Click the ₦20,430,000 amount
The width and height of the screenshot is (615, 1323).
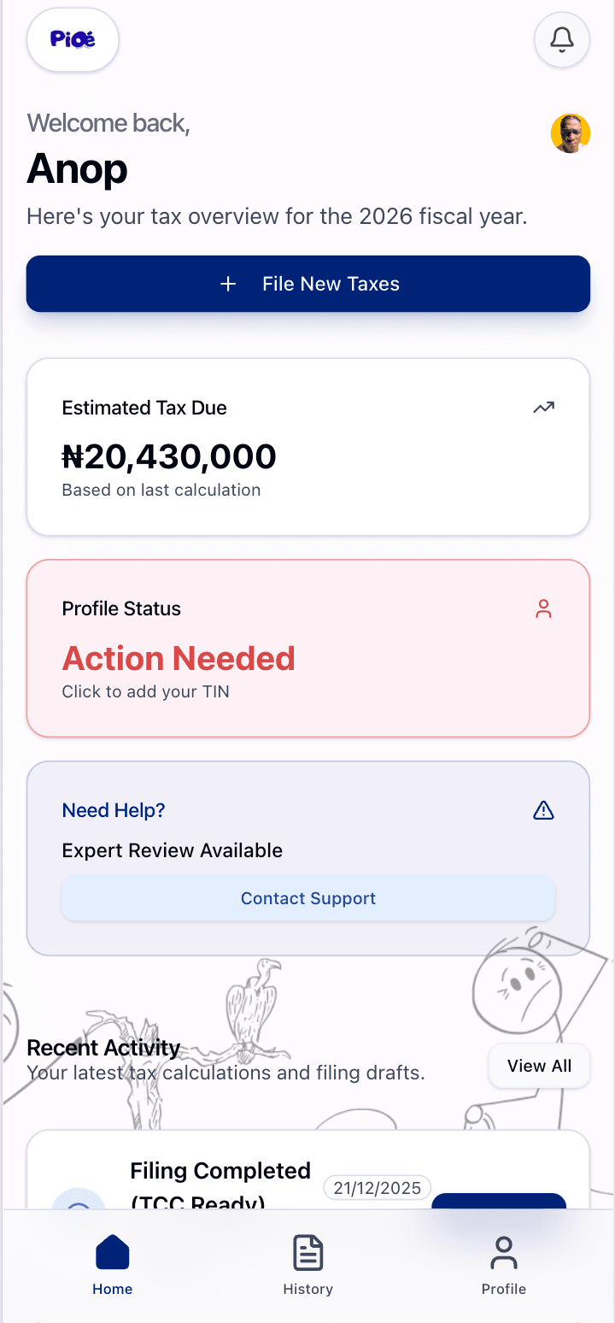[169, 457]
